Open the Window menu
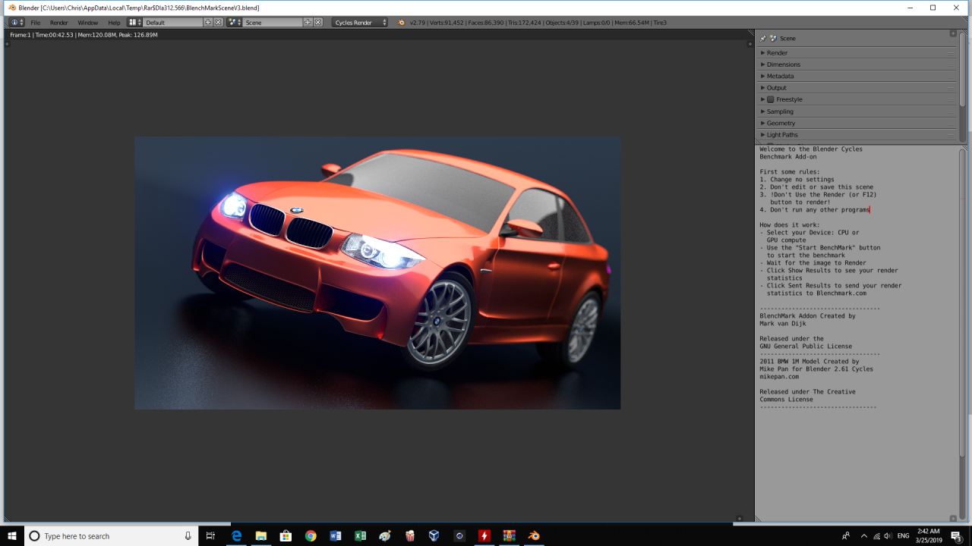This screenshot has width=972, height=546. [x=88, y=23]
